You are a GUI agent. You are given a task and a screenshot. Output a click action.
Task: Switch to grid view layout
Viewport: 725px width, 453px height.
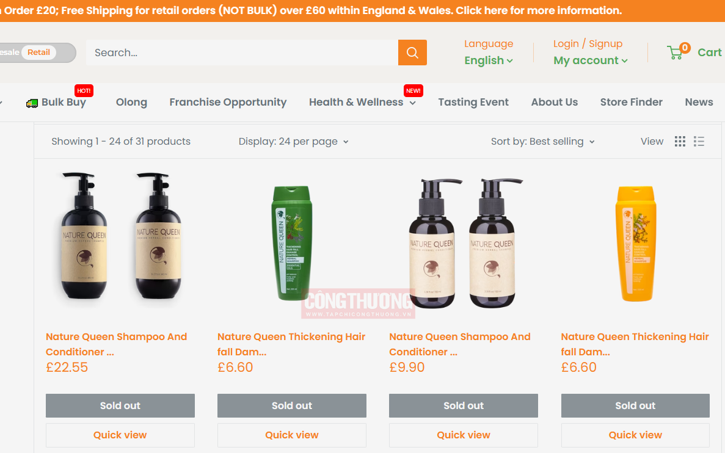click(x=680, y=142)
